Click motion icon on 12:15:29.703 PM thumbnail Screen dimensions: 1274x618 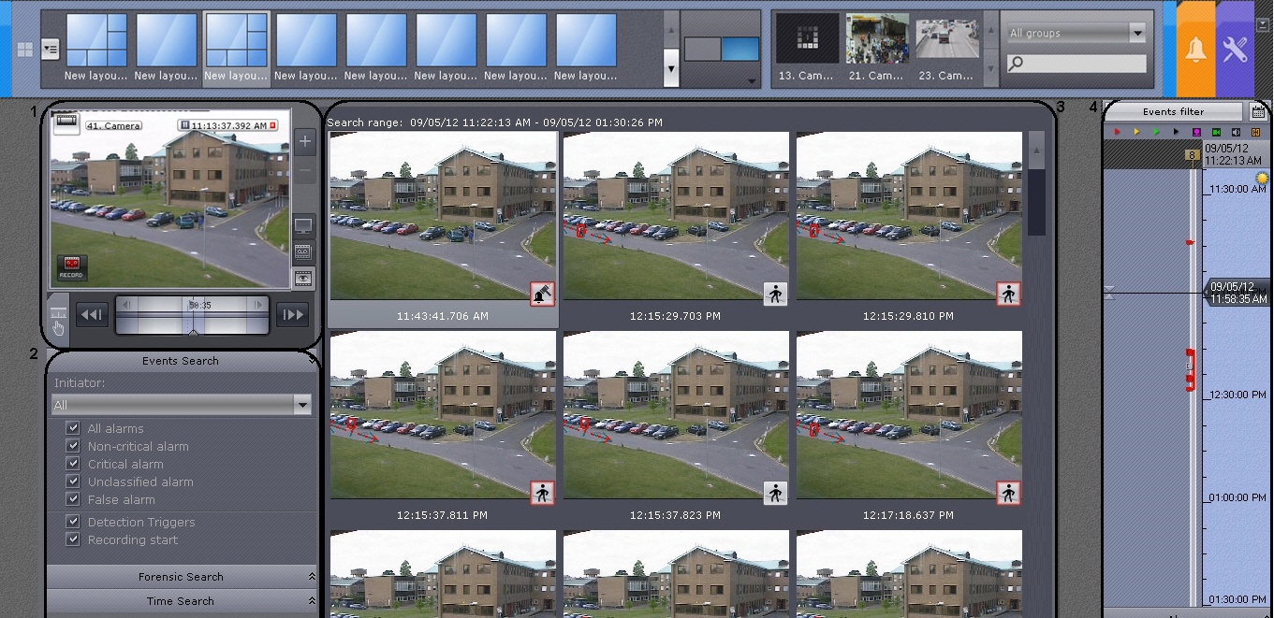(775, 294)
